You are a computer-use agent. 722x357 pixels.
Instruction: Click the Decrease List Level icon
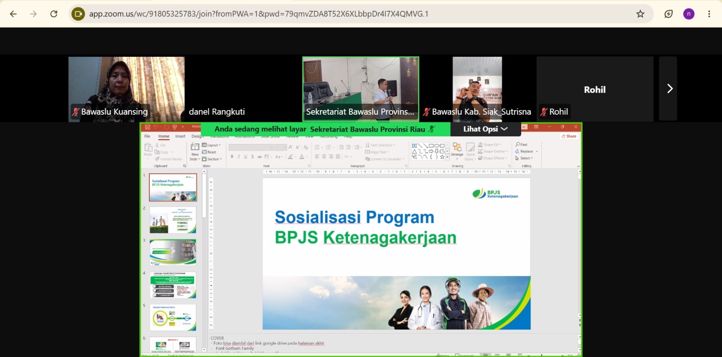click(x=341, y=147)
